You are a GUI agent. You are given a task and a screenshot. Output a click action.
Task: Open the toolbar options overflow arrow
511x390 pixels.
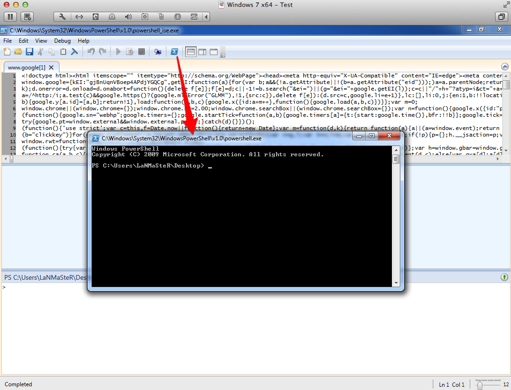pos(223,54)
